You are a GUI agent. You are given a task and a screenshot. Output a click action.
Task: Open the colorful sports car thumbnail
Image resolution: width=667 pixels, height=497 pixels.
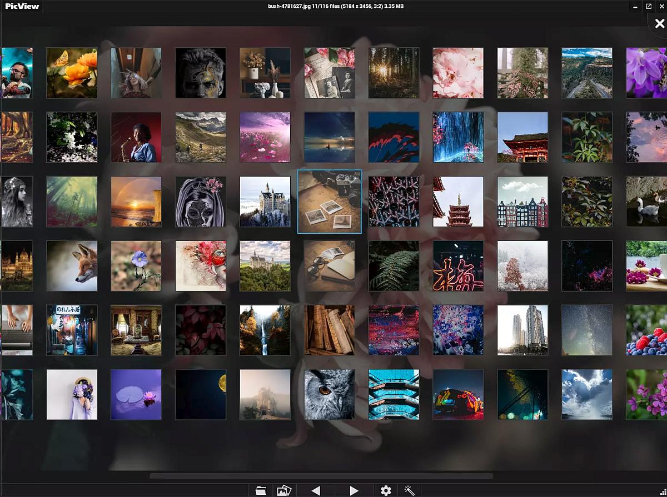pyautogui.click(x=459, y=395)
